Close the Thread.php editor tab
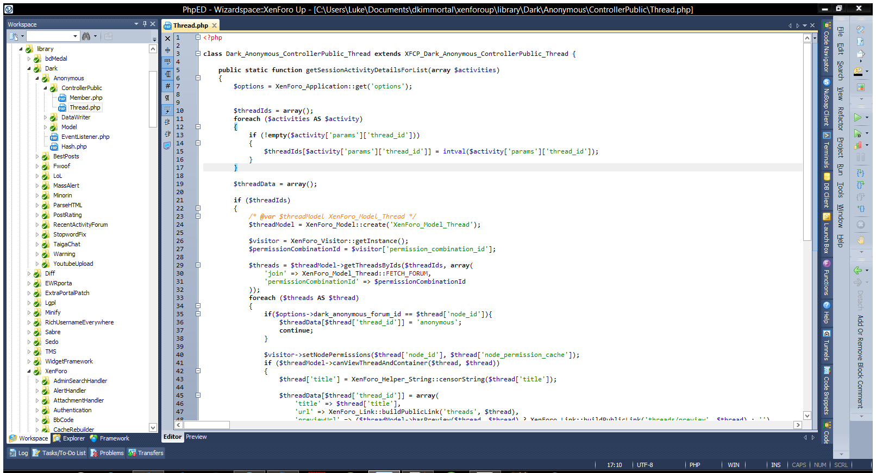This screenshot has height=473, width=876. (x=215, y=25)
